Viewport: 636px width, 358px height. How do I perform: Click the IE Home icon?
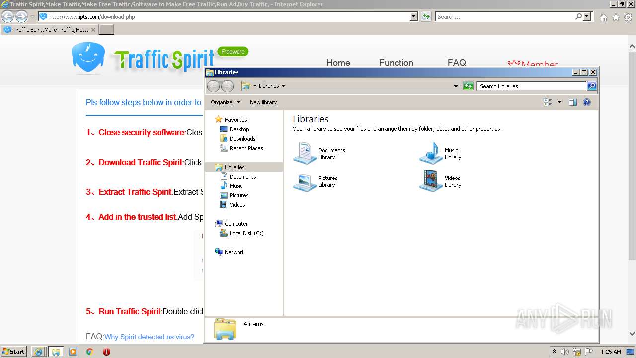pyautogui.click(x=603, y=17)
